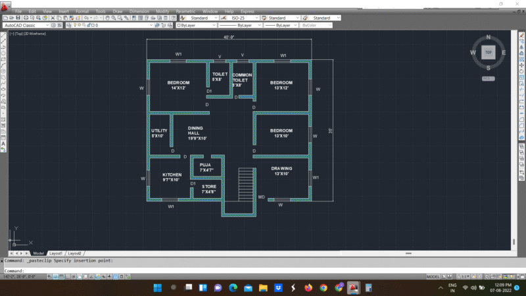Screen dimensions: 526x296
Task: Select the Multiline Text A tool
Action: coord(3,144)
